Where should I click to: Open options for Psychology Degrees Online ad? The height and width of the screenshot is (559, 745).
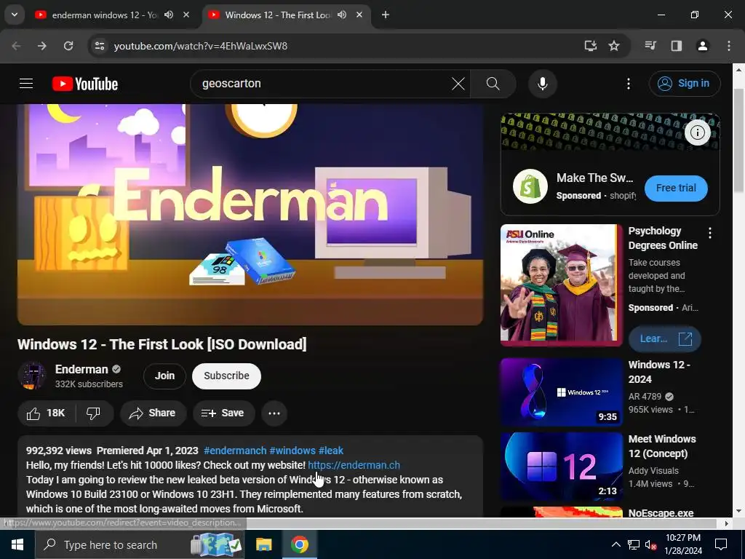coord(710,233)
